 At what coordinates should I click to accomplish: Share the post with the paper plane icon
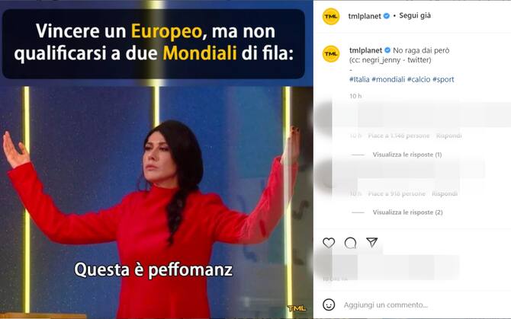point(372,242)
